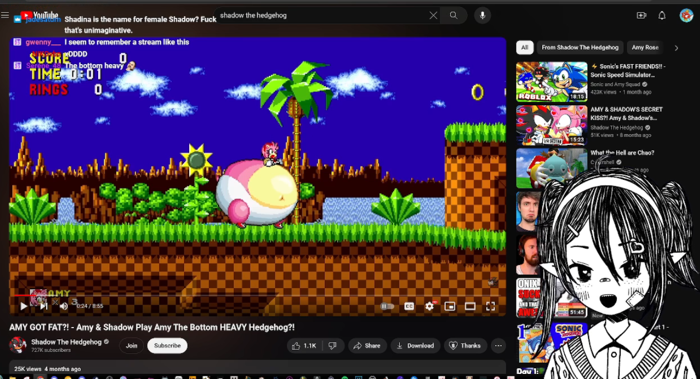The height and width of the screenshot is (379, 700).
Task: Open the What the Hell are Chao thumbnail
Action: pyautogui.click(x=551, y=168)
